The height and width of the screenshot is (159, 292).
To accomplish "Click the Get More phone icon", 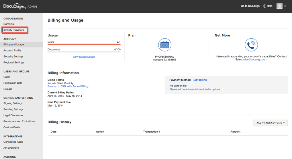I will [251, 45].
